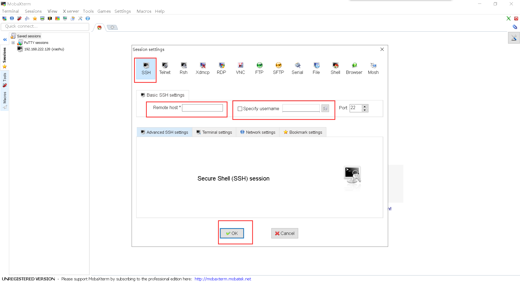Click the green X server icon
This screenshot has height=282, width=520.
coord(509,18)
